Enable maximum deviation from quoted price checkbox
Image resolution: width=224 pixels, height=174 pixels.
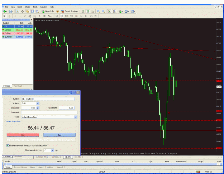8,145
